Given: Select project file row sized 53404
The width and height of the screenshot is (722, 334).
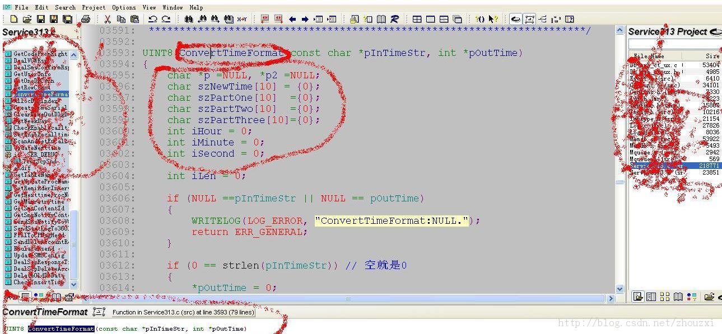Looking at the screenshot, I should pyautogui.click(x=674, y=65).
